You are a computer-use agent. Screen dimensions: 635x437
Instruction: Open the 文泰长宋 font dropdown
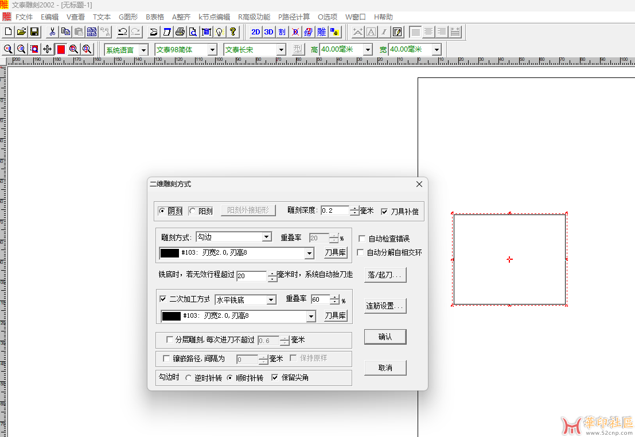tap(281, 50)
